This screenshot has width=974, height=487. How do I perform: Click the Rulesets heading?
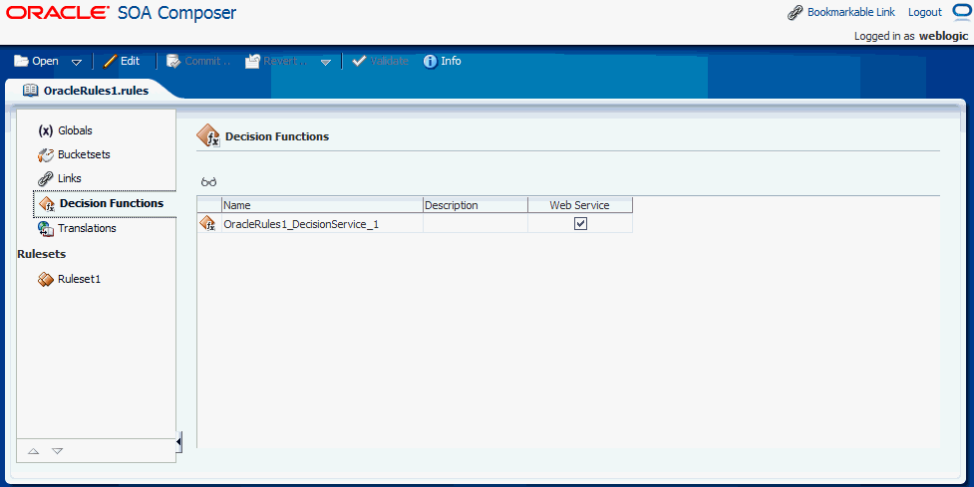(x=42, y=254)
